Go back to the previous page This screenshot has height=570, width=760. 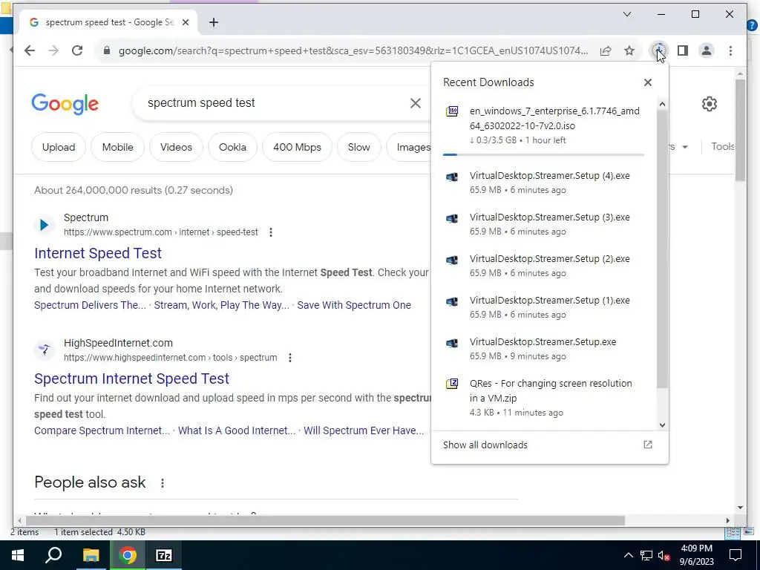click(x=30, y=50)
